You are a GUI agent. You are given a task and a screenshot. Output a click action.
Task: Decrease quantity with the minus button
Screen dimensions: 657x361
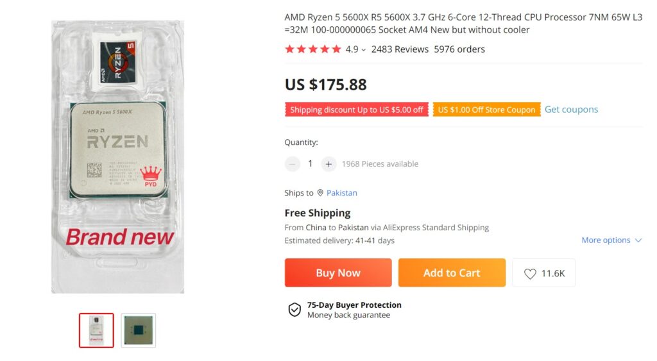pos(293,164)
